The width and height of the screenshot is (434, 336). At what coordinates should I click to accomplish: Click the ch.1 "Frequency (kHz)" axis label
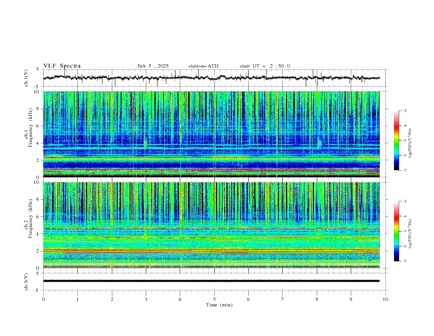31,128
